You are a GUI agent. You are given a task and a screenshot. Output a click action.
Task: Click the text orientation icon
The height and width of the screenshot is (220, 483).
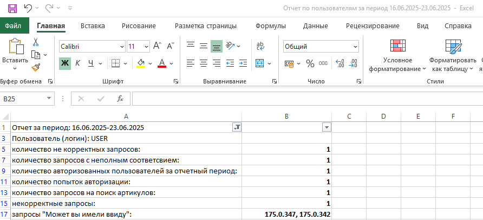pyautogui.click(x=230, y=46)
